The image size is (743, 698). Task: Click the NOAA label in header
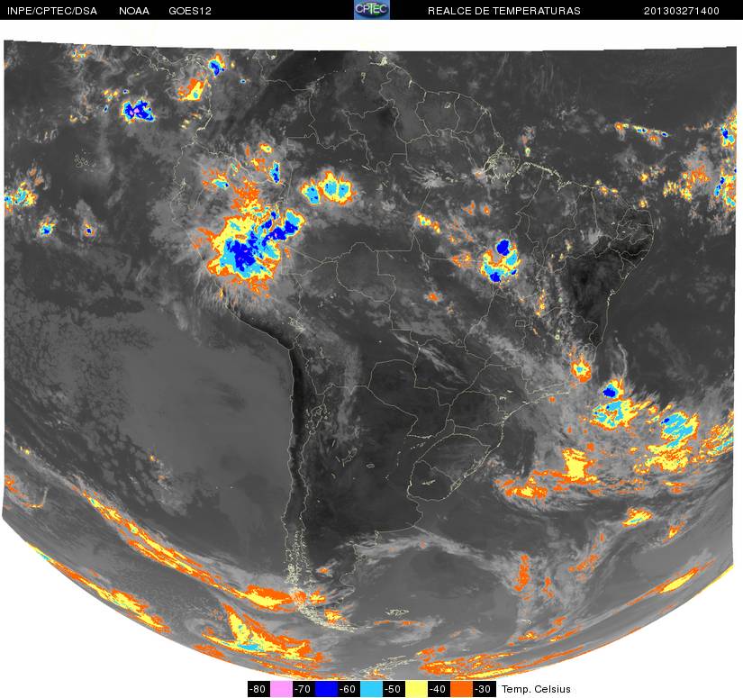[134, 11]
